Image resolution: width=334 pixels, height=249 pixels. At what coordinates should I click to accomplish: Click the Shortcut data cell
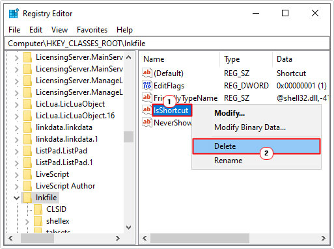[x=291, y=73]
